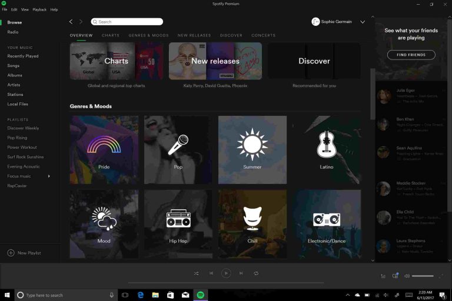Click the Genres & Moods heading

tap(91, 106)
